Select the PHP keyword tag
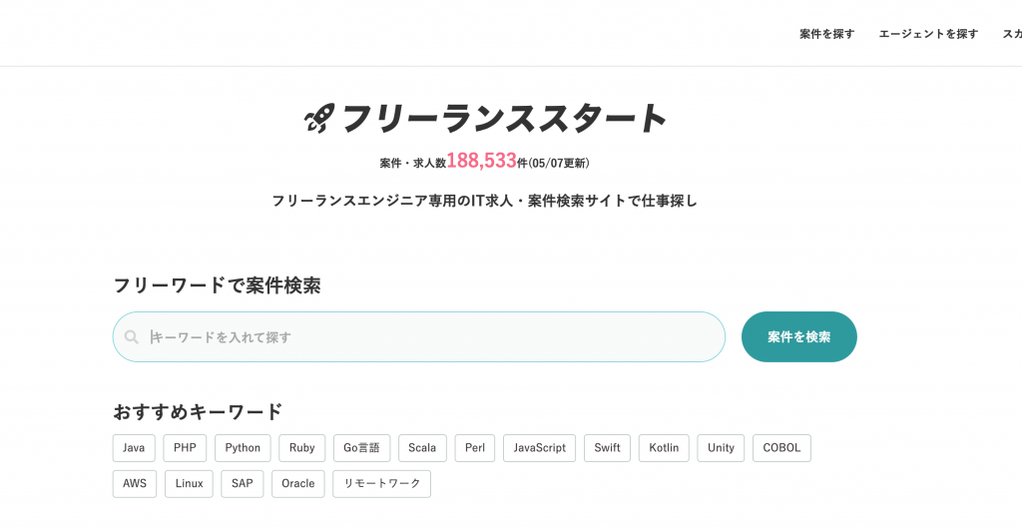The width and height of the screenshot is (1022, 531). pos(185,448)
